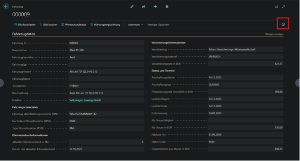Viewport: 300px width, 161px height.
Task: Click the plus icon to add new
Action: point(155,7)
